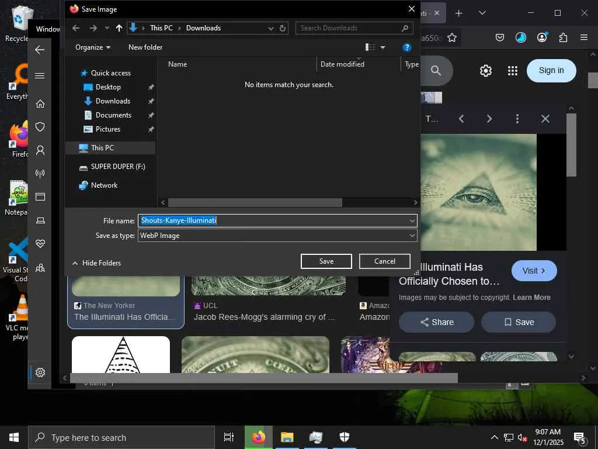Go back in Save Image dialog
Image resolution: width=598 pixels, height=449 pixels.
76,28
